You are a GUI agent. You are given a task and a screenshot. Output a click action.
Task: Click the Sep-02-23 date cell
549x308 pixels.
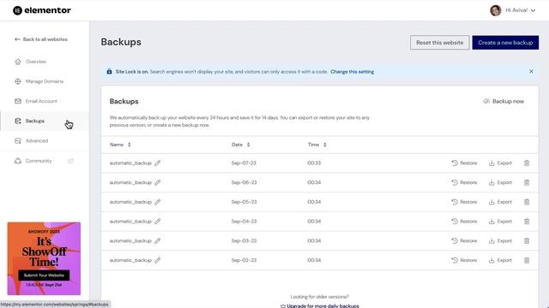click(x=244, y=260)
